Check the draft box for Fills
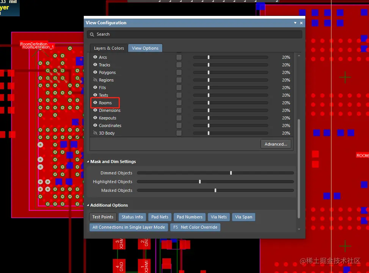Screen dimensions: 369x273 pyautogui.click(x=179, y=88)
